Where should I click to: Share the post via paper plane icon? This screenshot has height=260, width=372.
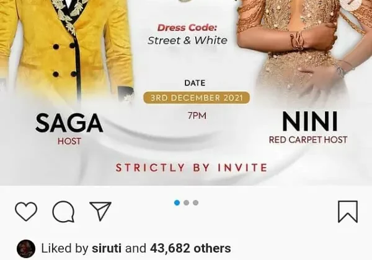[100, 211]
